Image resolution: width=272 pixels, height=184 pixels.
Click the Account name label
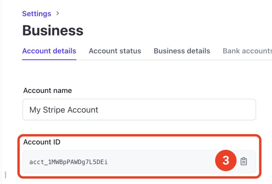47,90
